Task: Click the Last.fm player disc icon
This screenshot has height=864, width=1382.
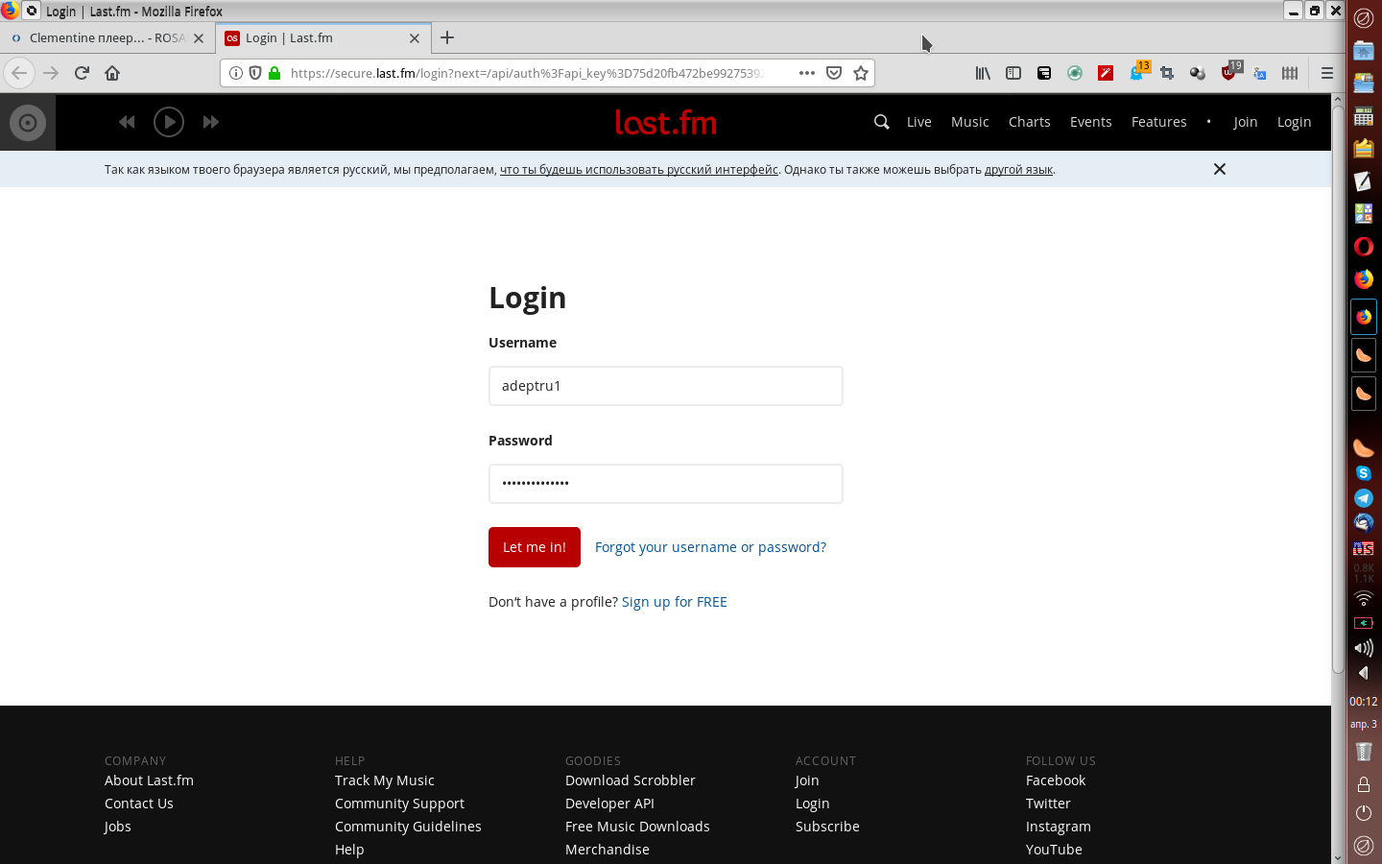Action: click(x=28, y=122)
